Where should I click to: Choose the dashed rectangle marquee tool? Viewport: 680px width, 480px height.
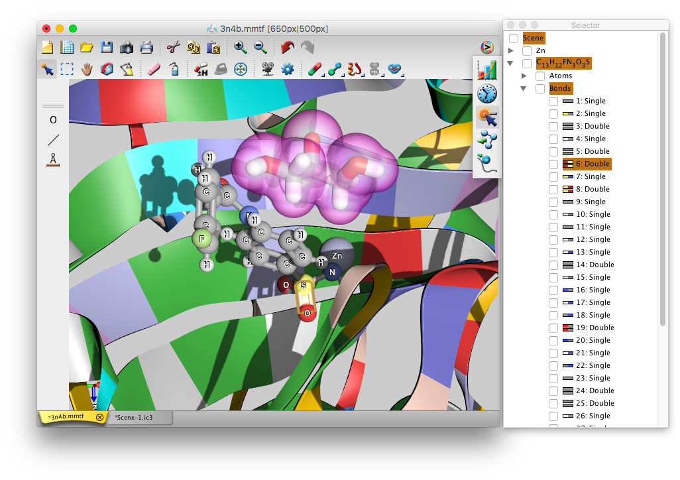pos(67,69)
